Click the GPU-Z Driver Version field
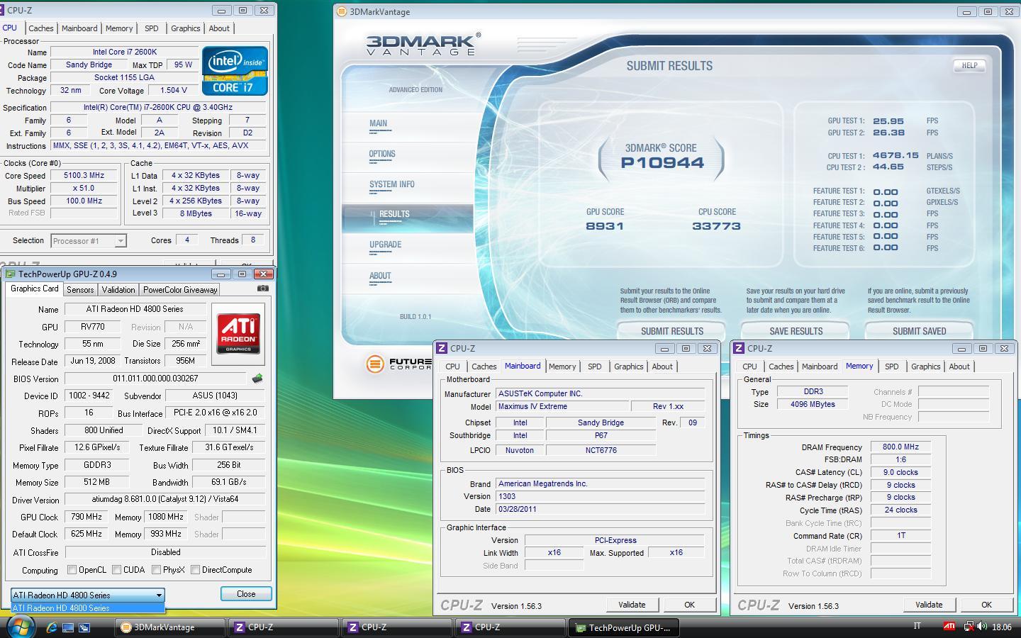 tap(165, 499)
